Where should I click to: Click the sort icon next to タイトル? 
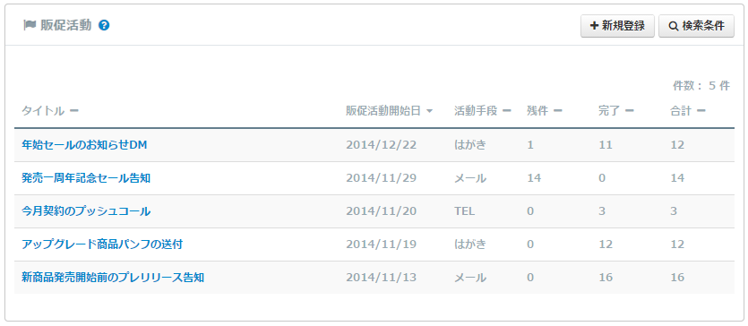(74, 111)
